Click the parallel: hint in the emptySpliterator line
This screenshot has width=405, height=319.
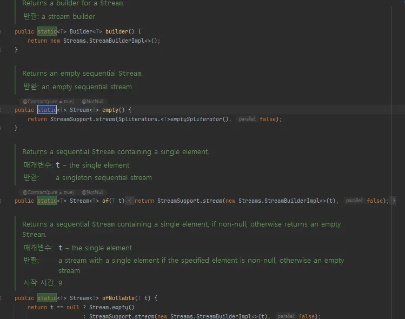(247, 119)
